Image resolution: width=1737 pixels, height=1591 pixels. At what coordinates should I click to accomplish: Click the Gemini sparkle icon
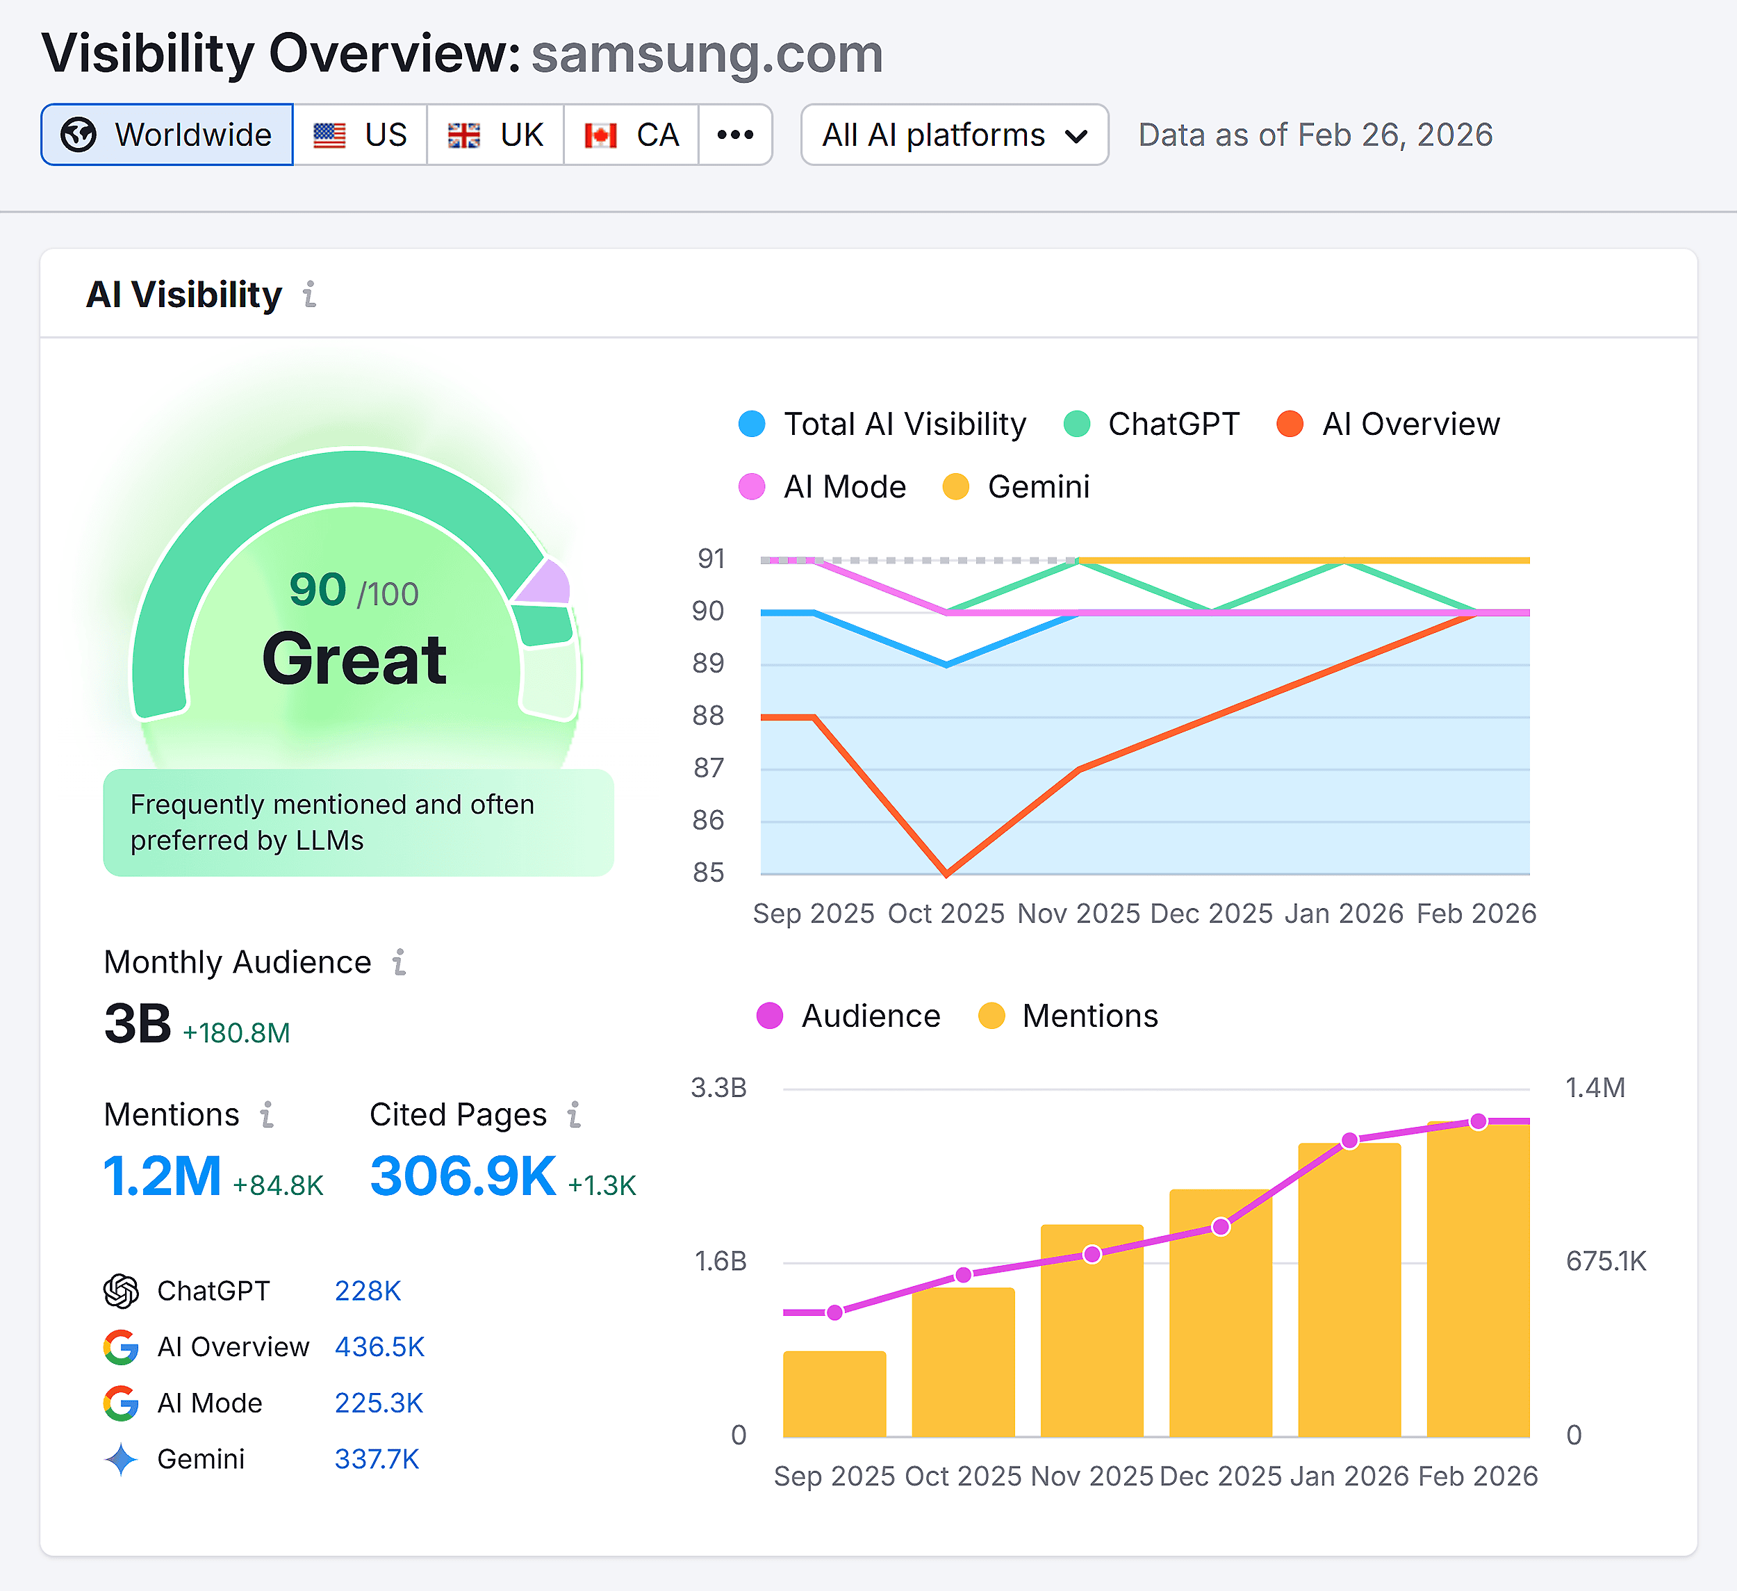pyautogui.click(x=121, y=1459)
